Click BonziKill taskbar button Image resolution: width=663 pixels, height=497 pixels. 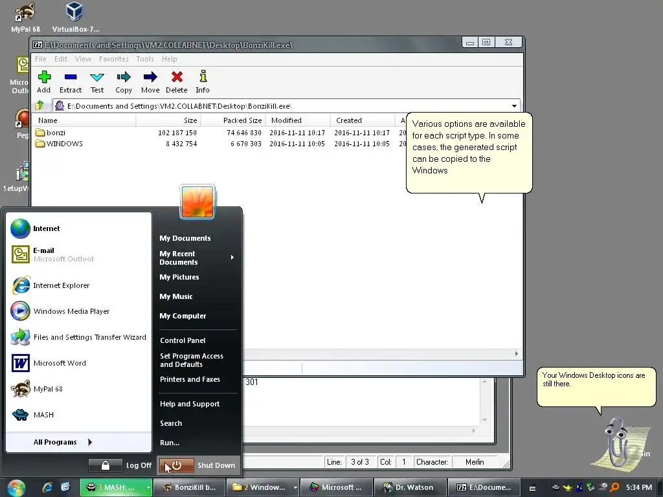(x=190, y=488)
